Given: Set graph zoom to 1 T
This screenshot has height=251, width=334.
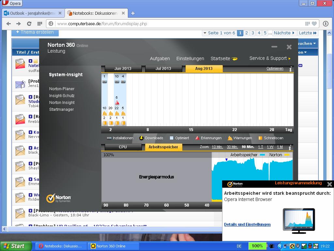Looking at the screenshot, I should (261, 147).
